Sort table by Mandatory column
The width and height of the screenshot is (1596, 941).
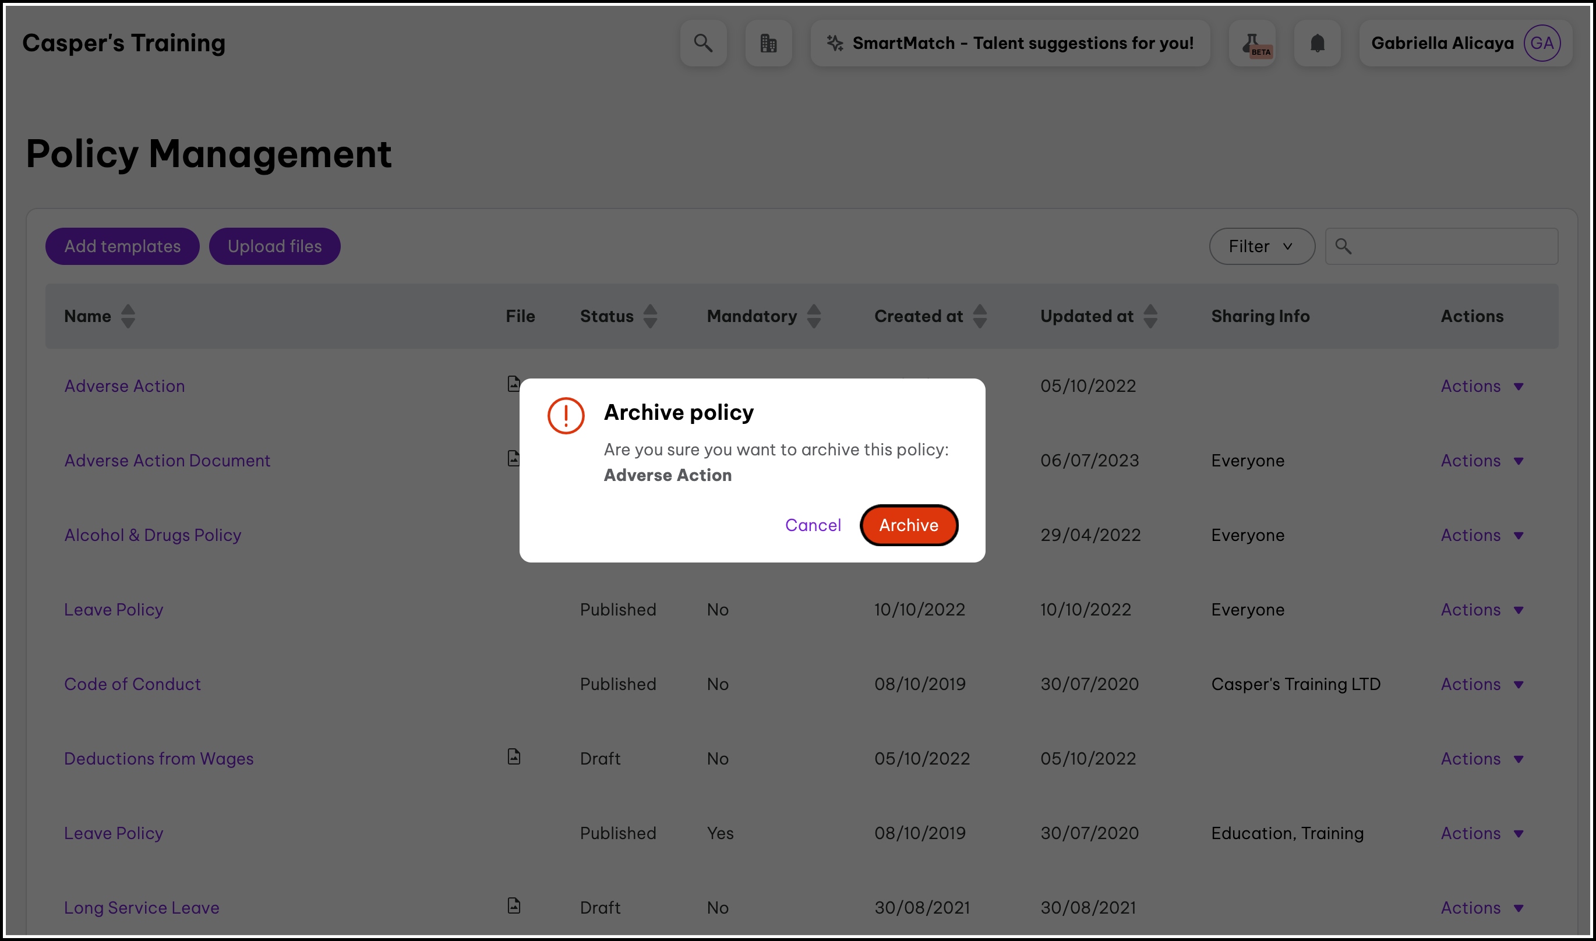click(x=814, y=316)
